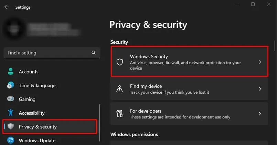Click the Accounts person icon
Viewport: 277px width, 145px height.
click(x=11, y=72)
